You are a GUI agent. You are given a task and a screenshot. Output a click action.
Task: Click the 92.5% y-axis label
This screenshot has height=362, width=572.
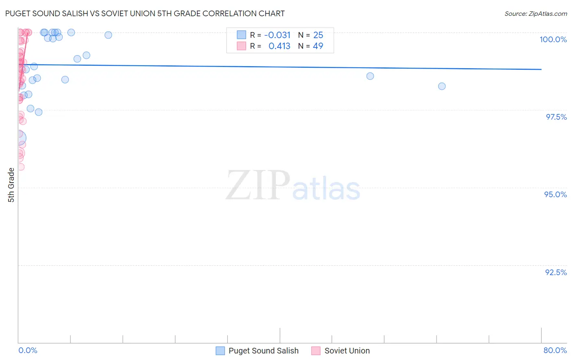(x=556, y=272)
